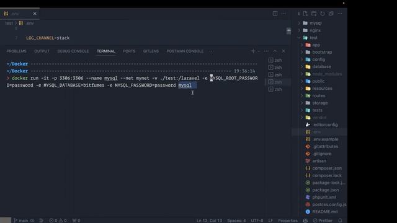397x223 pixels.
Task: Split the editor to the right
Action: [275, 14]
